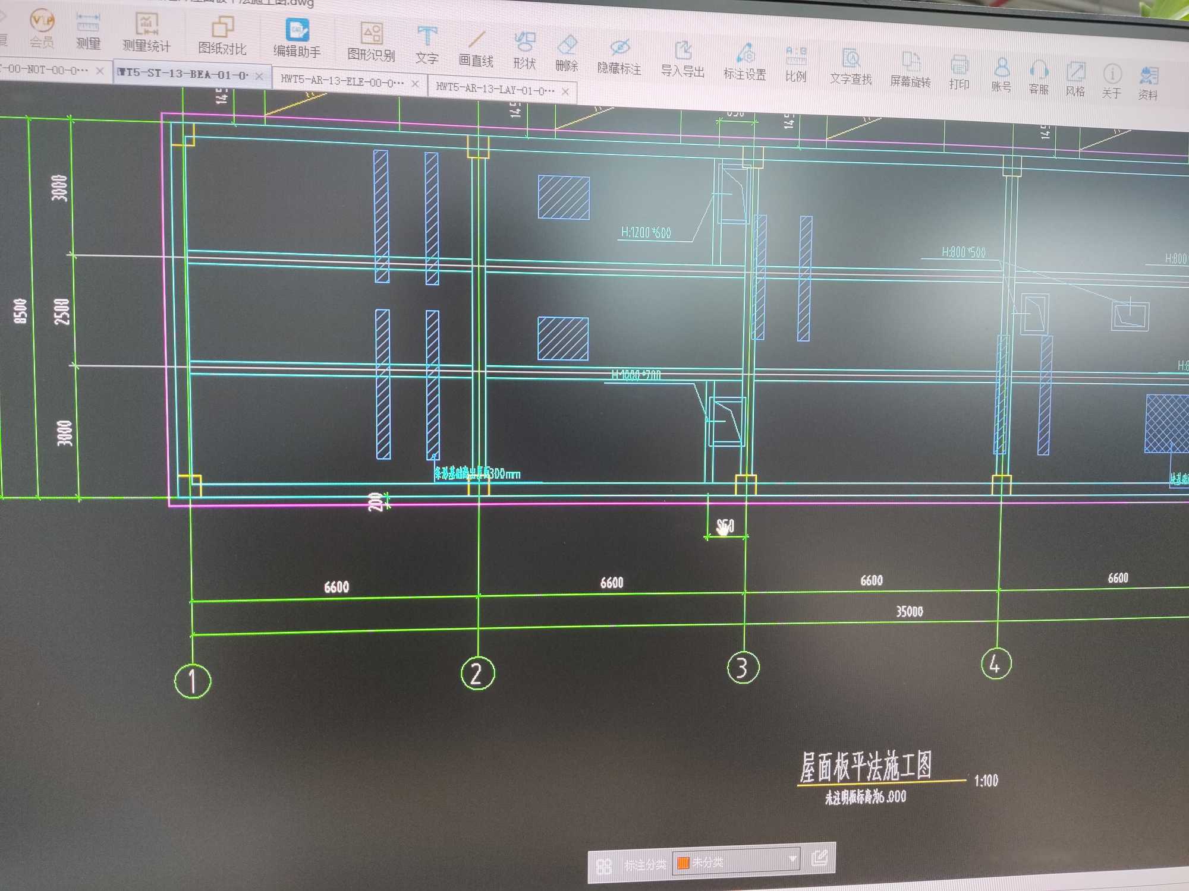Open the 账号 account icon
This screenshot has width=1189, height=891.
(x=1002, y=75)
